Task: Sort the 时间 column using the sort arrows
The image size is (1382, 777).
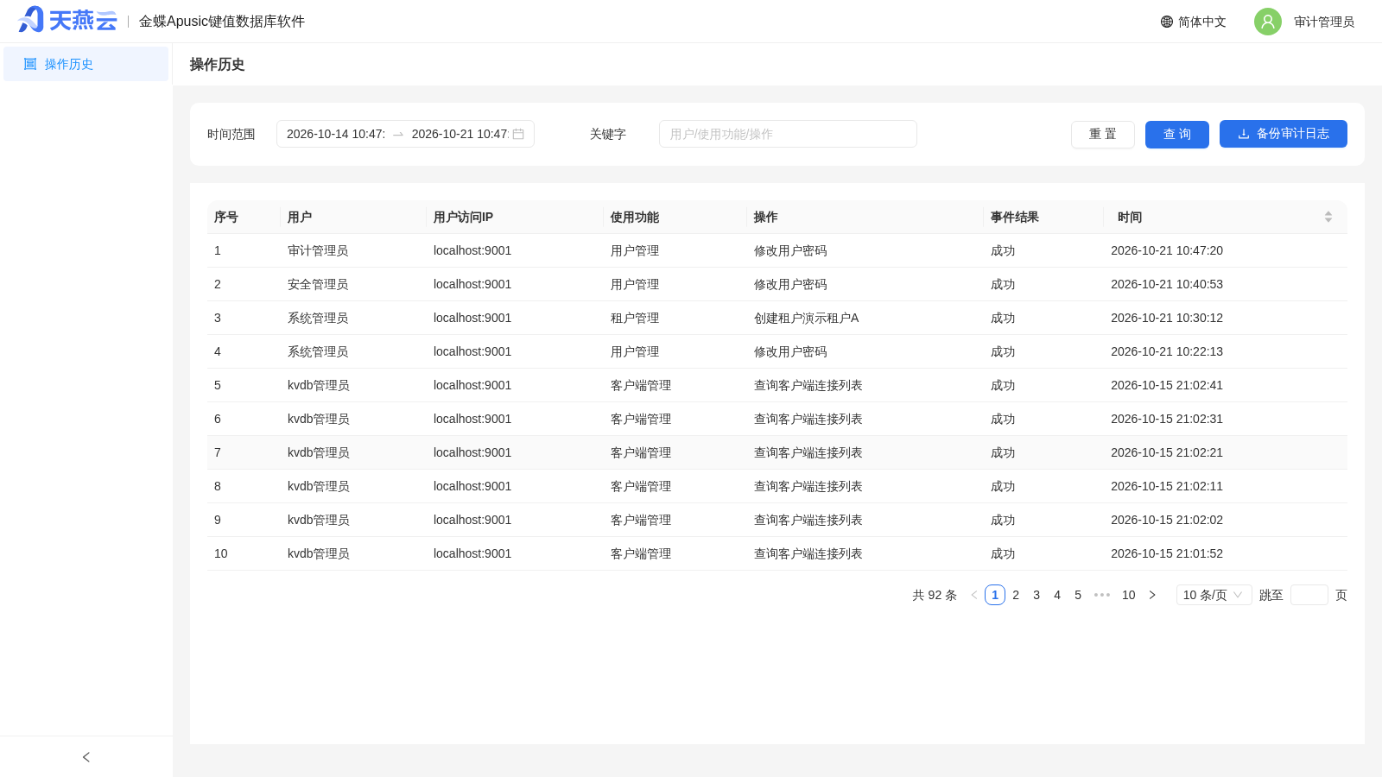Action: (1328, 217)
